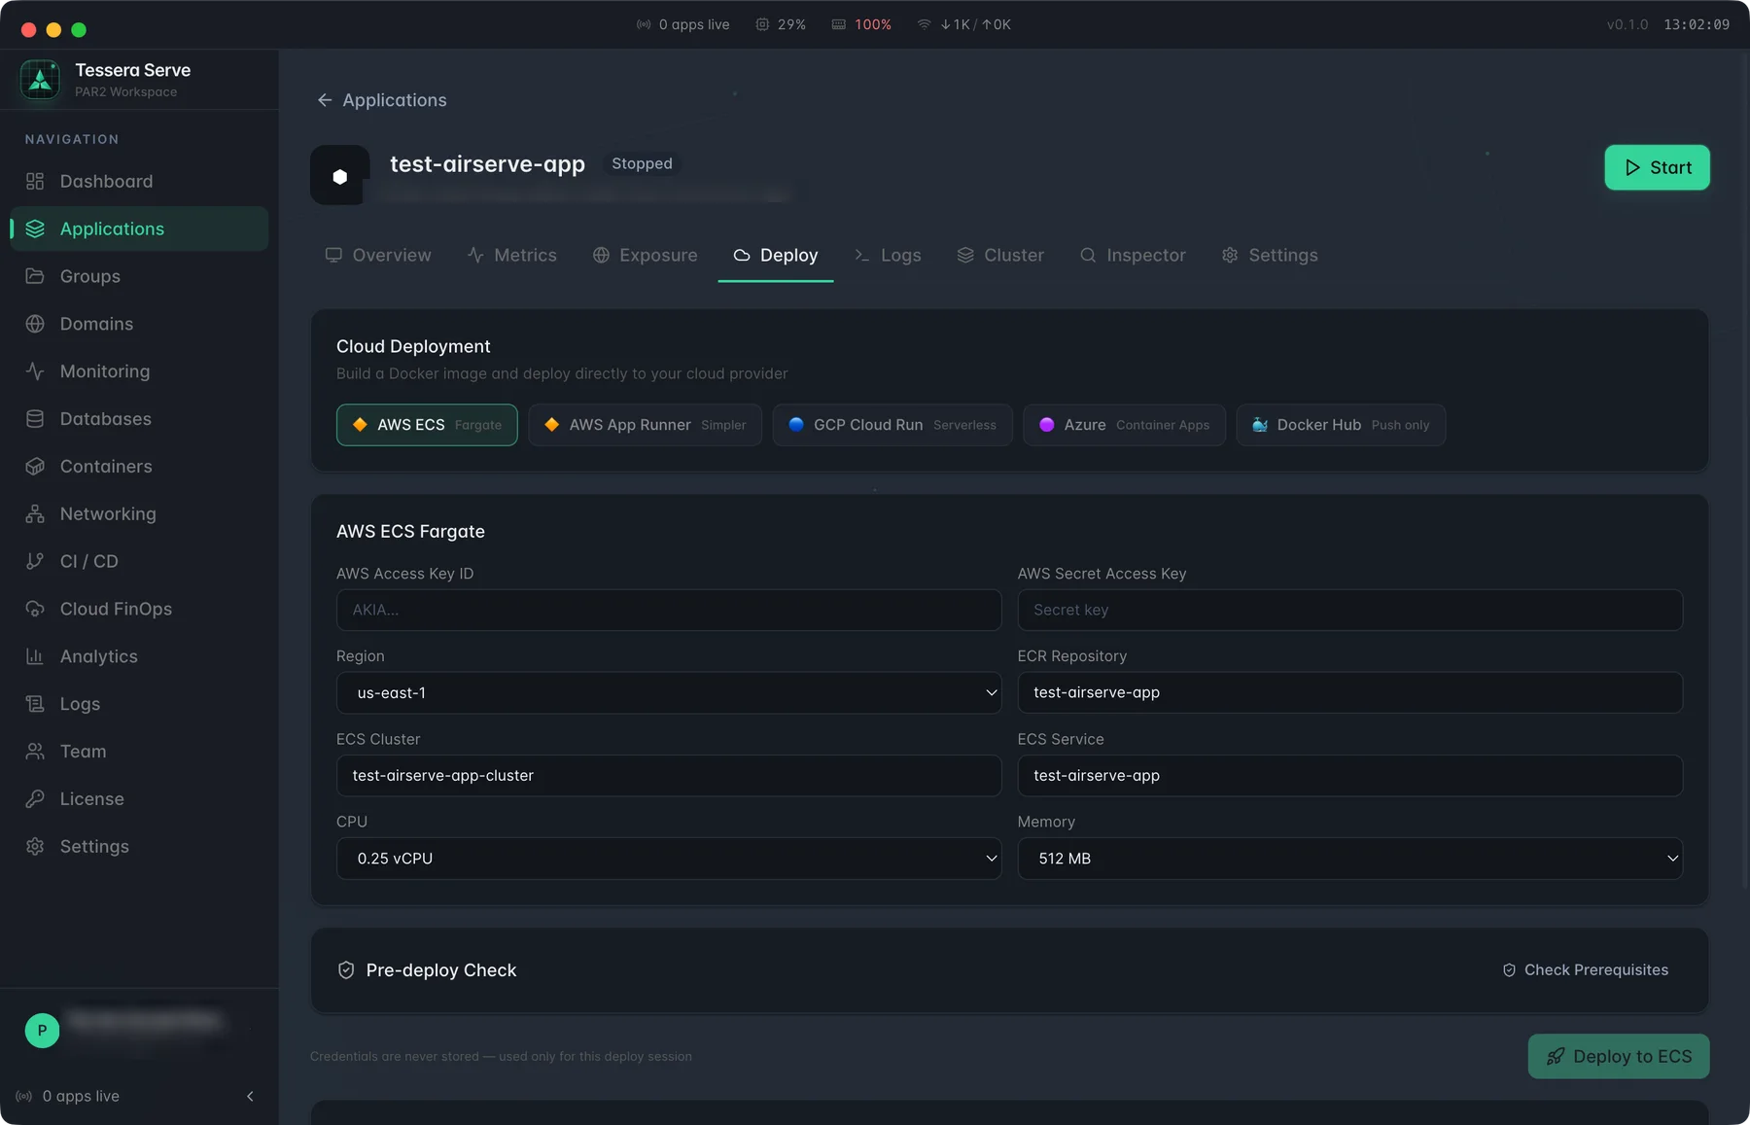The width and height of the screenshot is (1750, 1125).
Task: Start the test-airserve-app
Action: [x=1657, y=167]
